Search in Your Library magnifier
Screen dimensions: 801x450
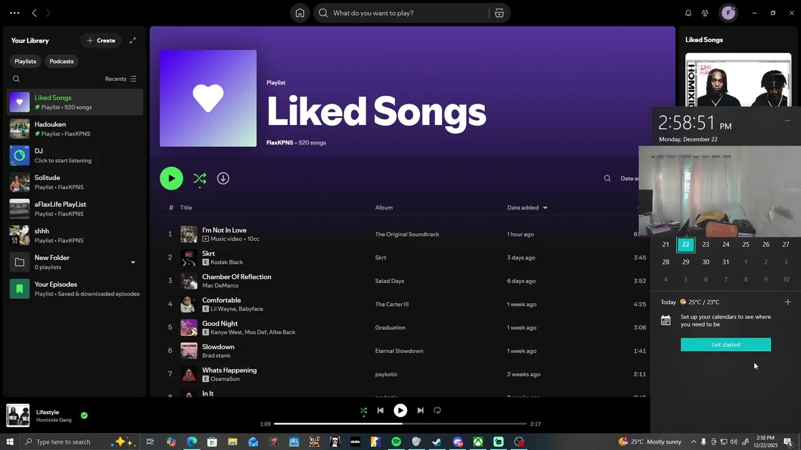point(16,79)
